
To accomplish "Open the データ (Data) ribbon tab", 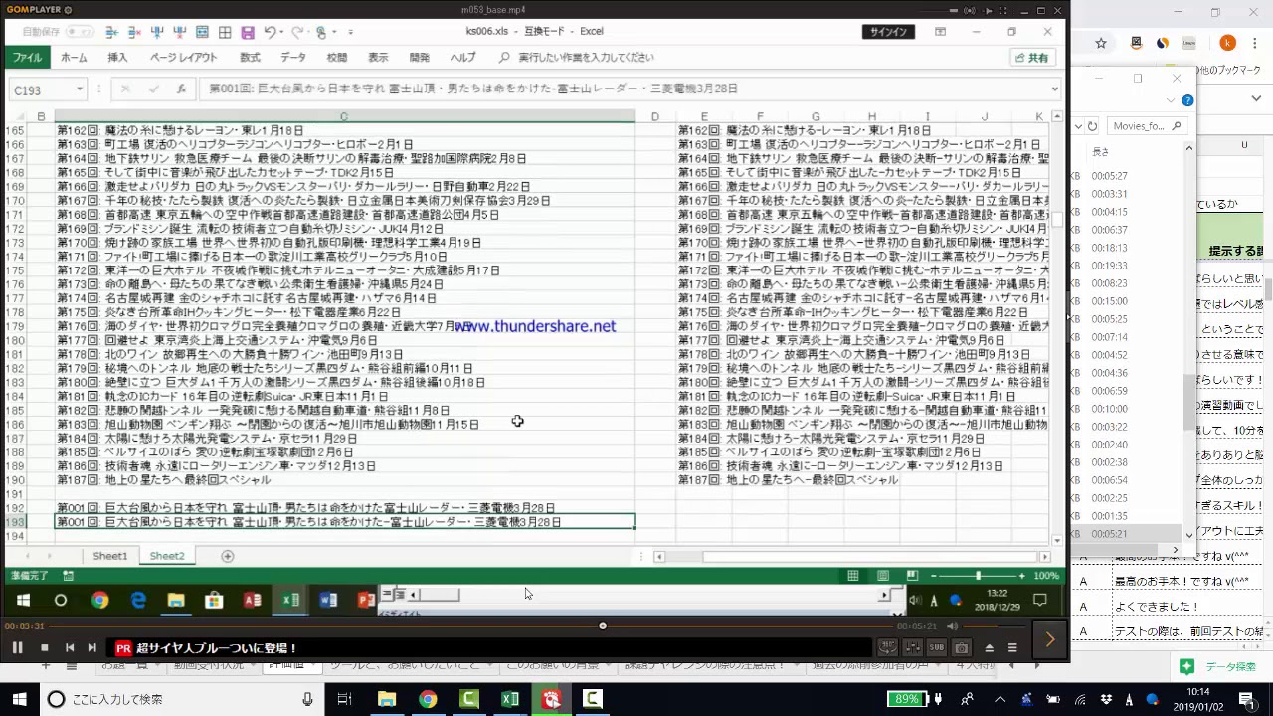I will [292, 58].
